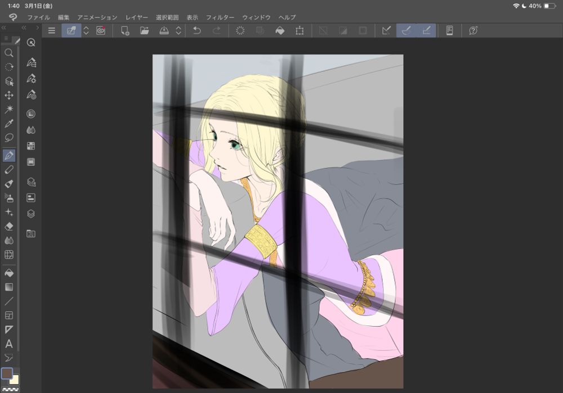Open the Color Wheel palette icon

(x=31, y=114)
